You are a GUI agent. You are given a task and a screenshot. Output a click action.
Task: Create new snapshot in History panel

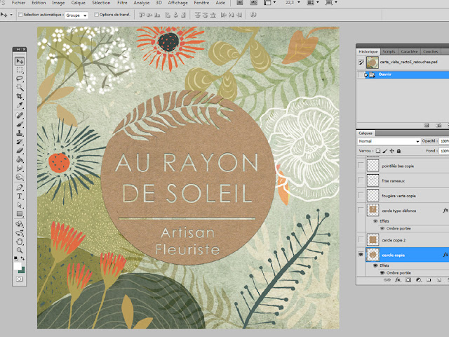point(438,126)
